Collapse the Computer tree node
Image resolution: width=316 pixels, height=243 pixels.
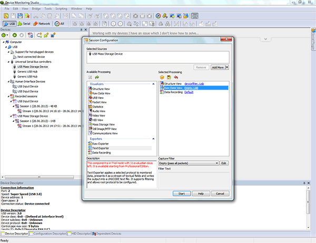point(4,42)
